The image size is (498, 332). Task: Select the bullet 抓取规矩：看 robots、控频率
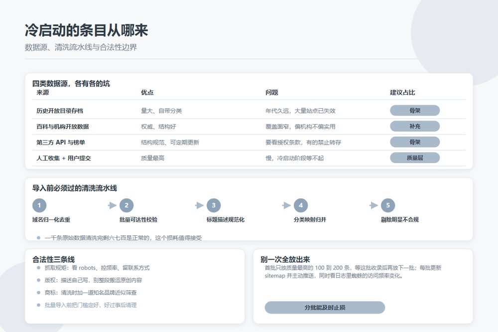point(97,268)
